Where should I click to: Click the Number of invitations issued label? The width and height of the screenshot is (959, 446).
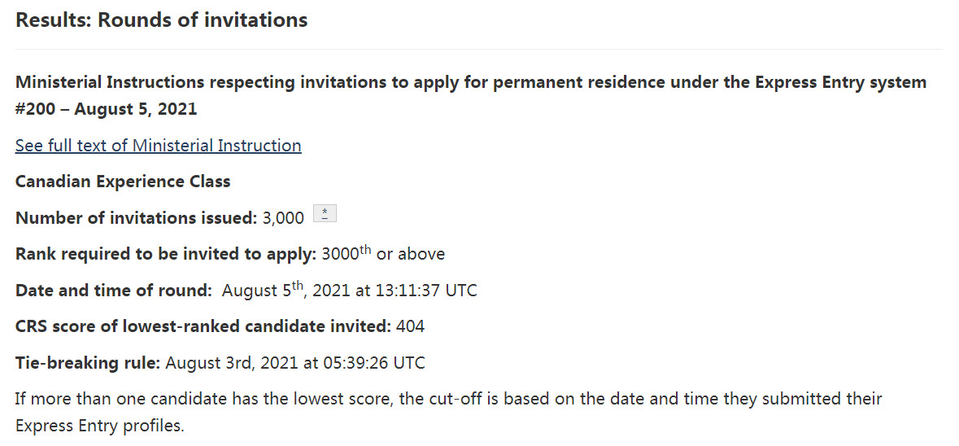tap(136, 217)
